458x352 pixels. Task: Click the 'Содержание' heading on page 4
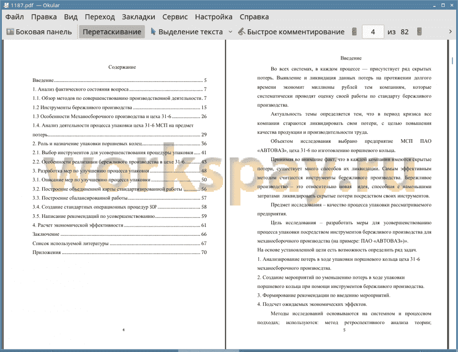point(122,67)
